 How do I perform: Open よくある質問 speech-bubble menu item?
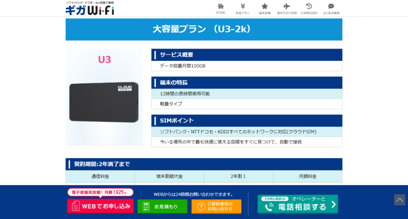[x=331, y=9]
